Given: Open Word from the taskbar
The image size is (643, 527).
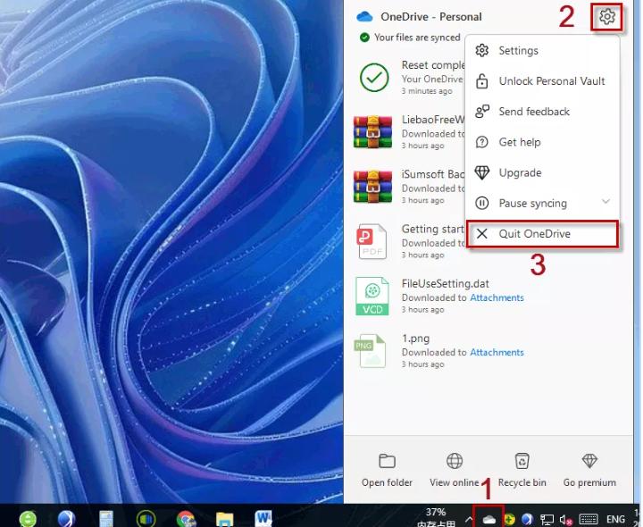Looking at the screenshot, I should (263, 519).
